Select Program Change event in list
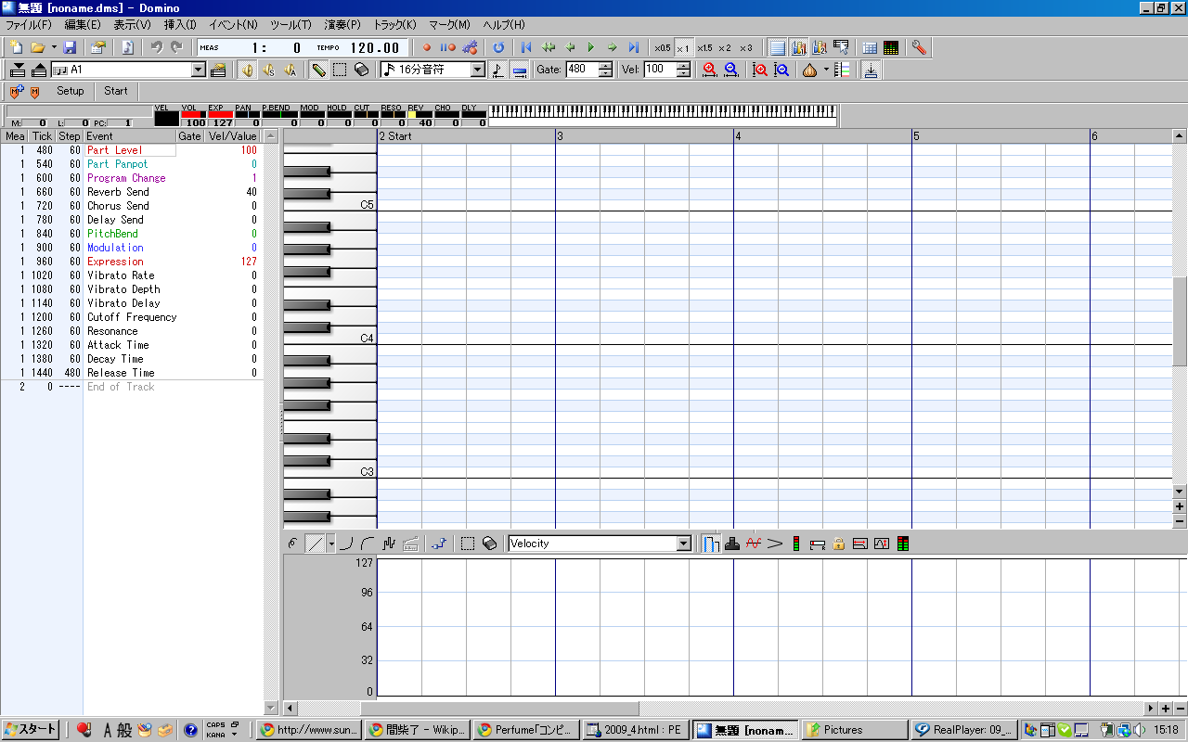Image resolution: width=1188 pixels, height=742 pixels. 126,178
